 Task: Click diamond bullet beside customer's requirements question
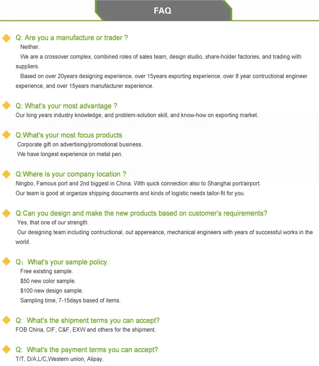[x=6, y=213]
